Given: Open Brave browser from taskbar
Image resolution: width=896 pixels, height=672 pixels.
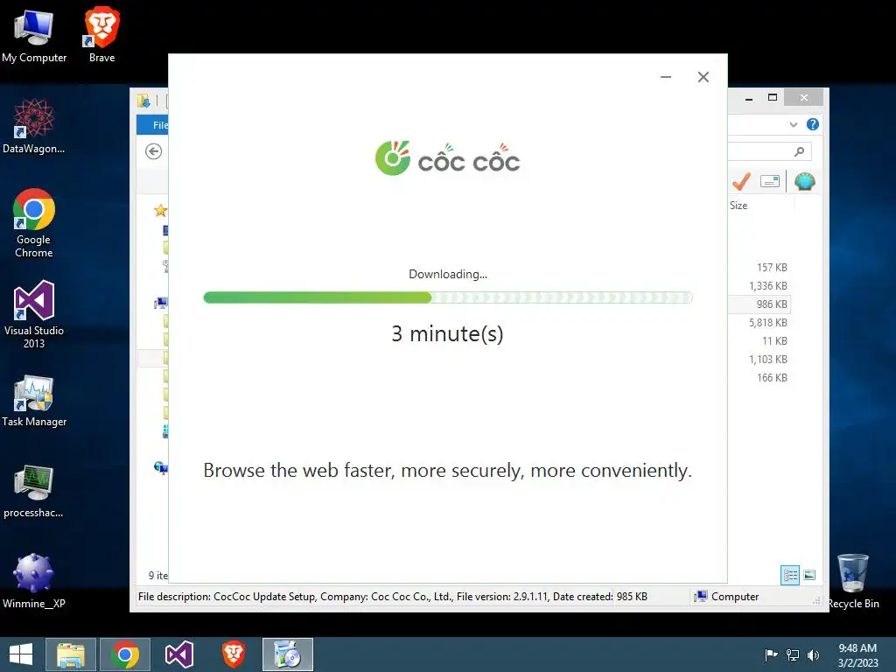Looking at the screenshot, I should point(233,654).
